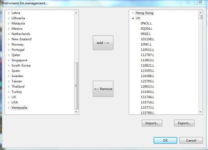
Task: Open the Export... dialog
Action: pos(184,123)
